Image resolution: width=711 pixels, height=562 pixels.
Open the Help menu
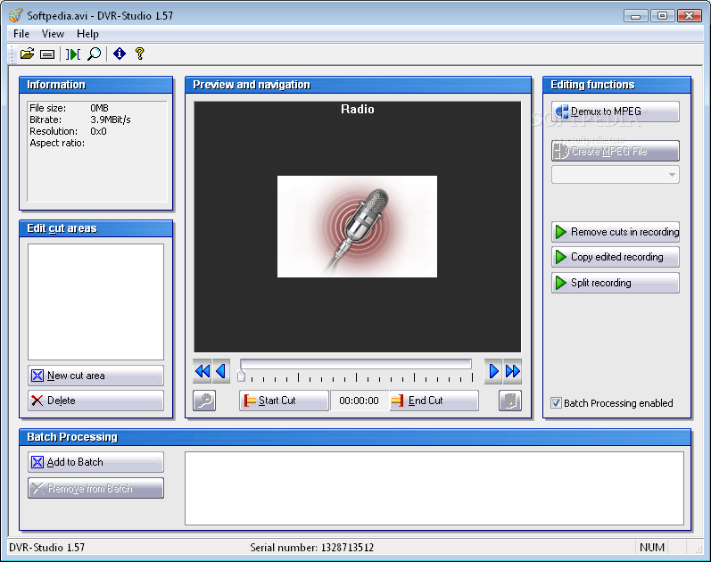[87, 34]
